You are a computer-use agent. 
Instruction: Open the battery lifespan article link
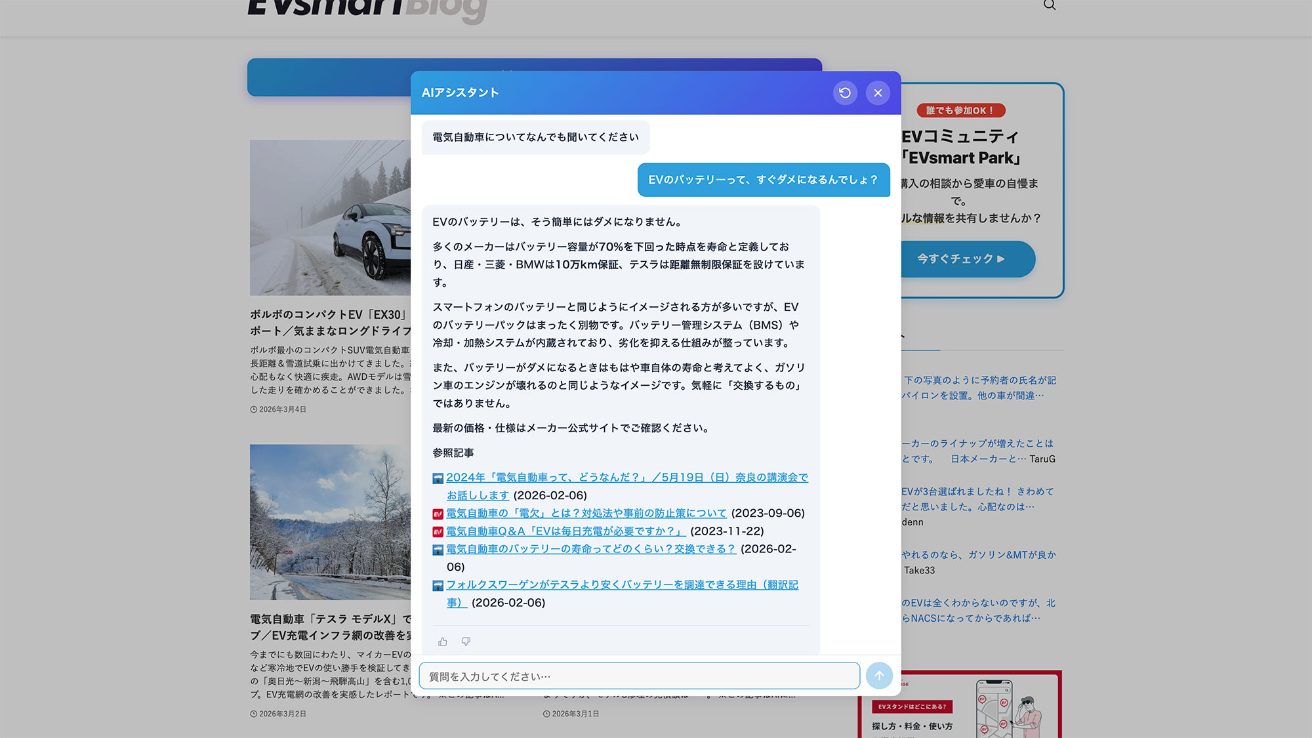(x=590, y=549)
